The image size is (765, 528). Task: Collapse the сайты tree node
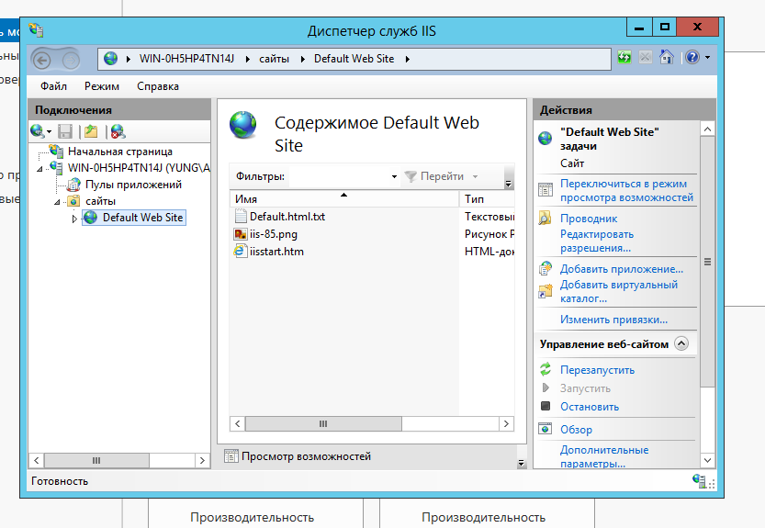point(57,201)
